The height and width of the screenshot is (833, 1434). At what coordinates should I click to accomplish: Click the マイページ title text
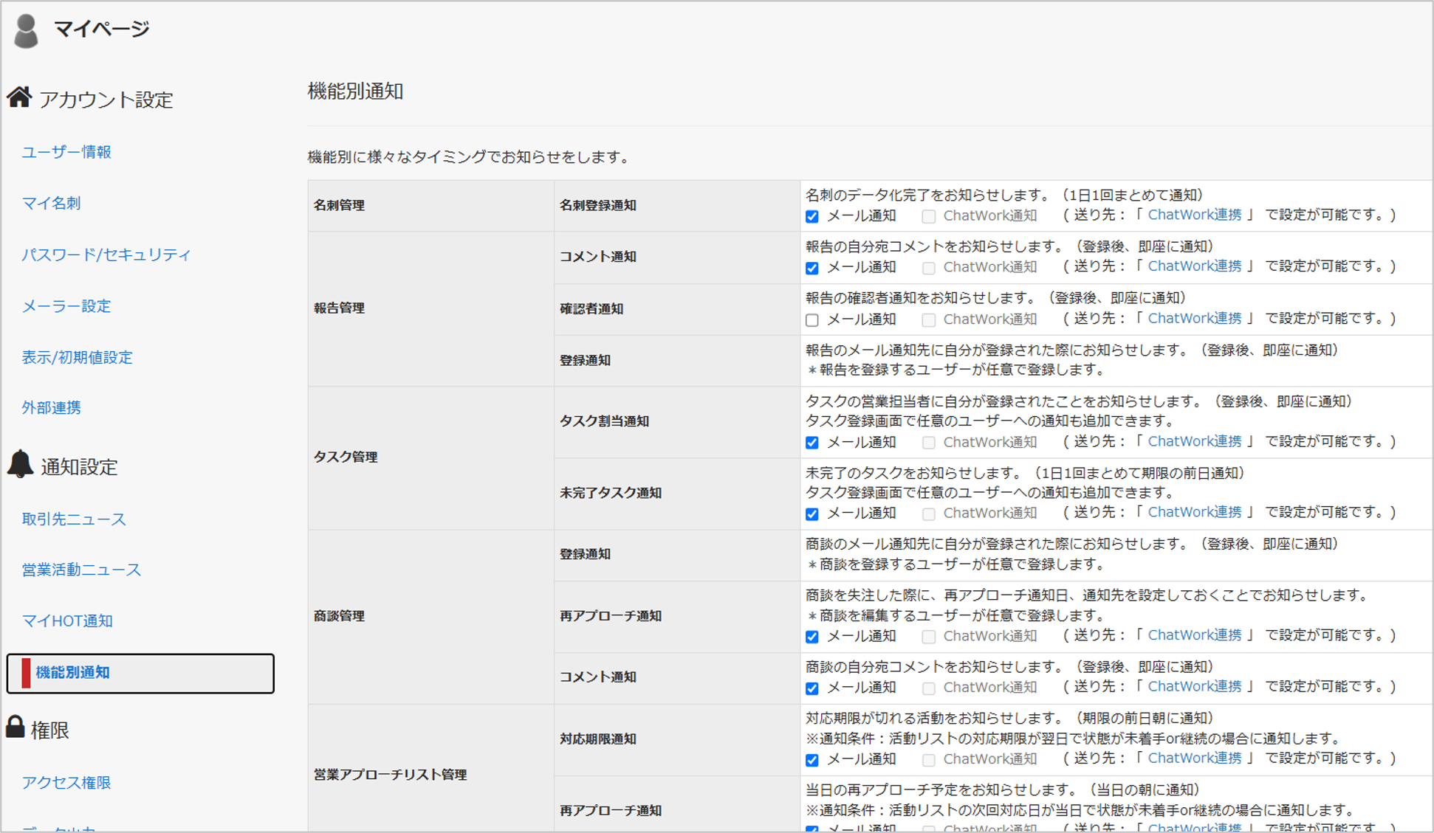[102, 29]
